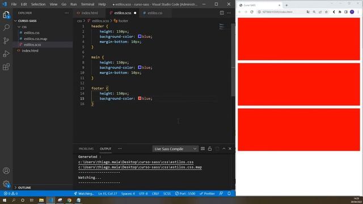
Task: Toggle Live Sass Watching status
Action: click(x=84, y=194)
